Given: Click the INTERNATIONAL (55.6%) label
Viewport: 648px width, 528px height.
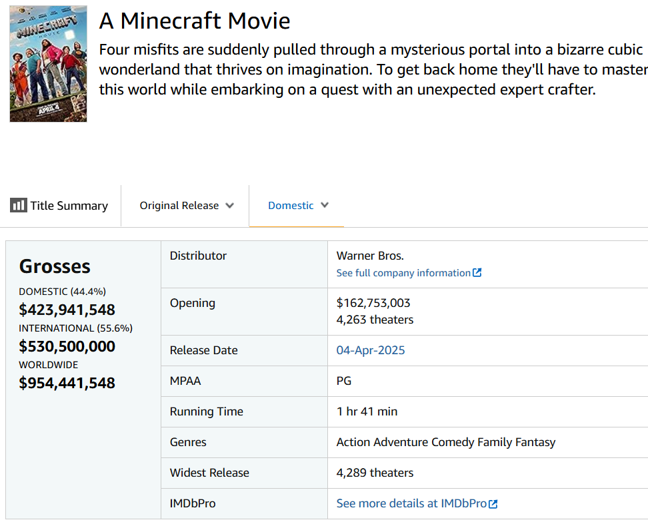Looking at the screenshot, I should tap(75, 328).
